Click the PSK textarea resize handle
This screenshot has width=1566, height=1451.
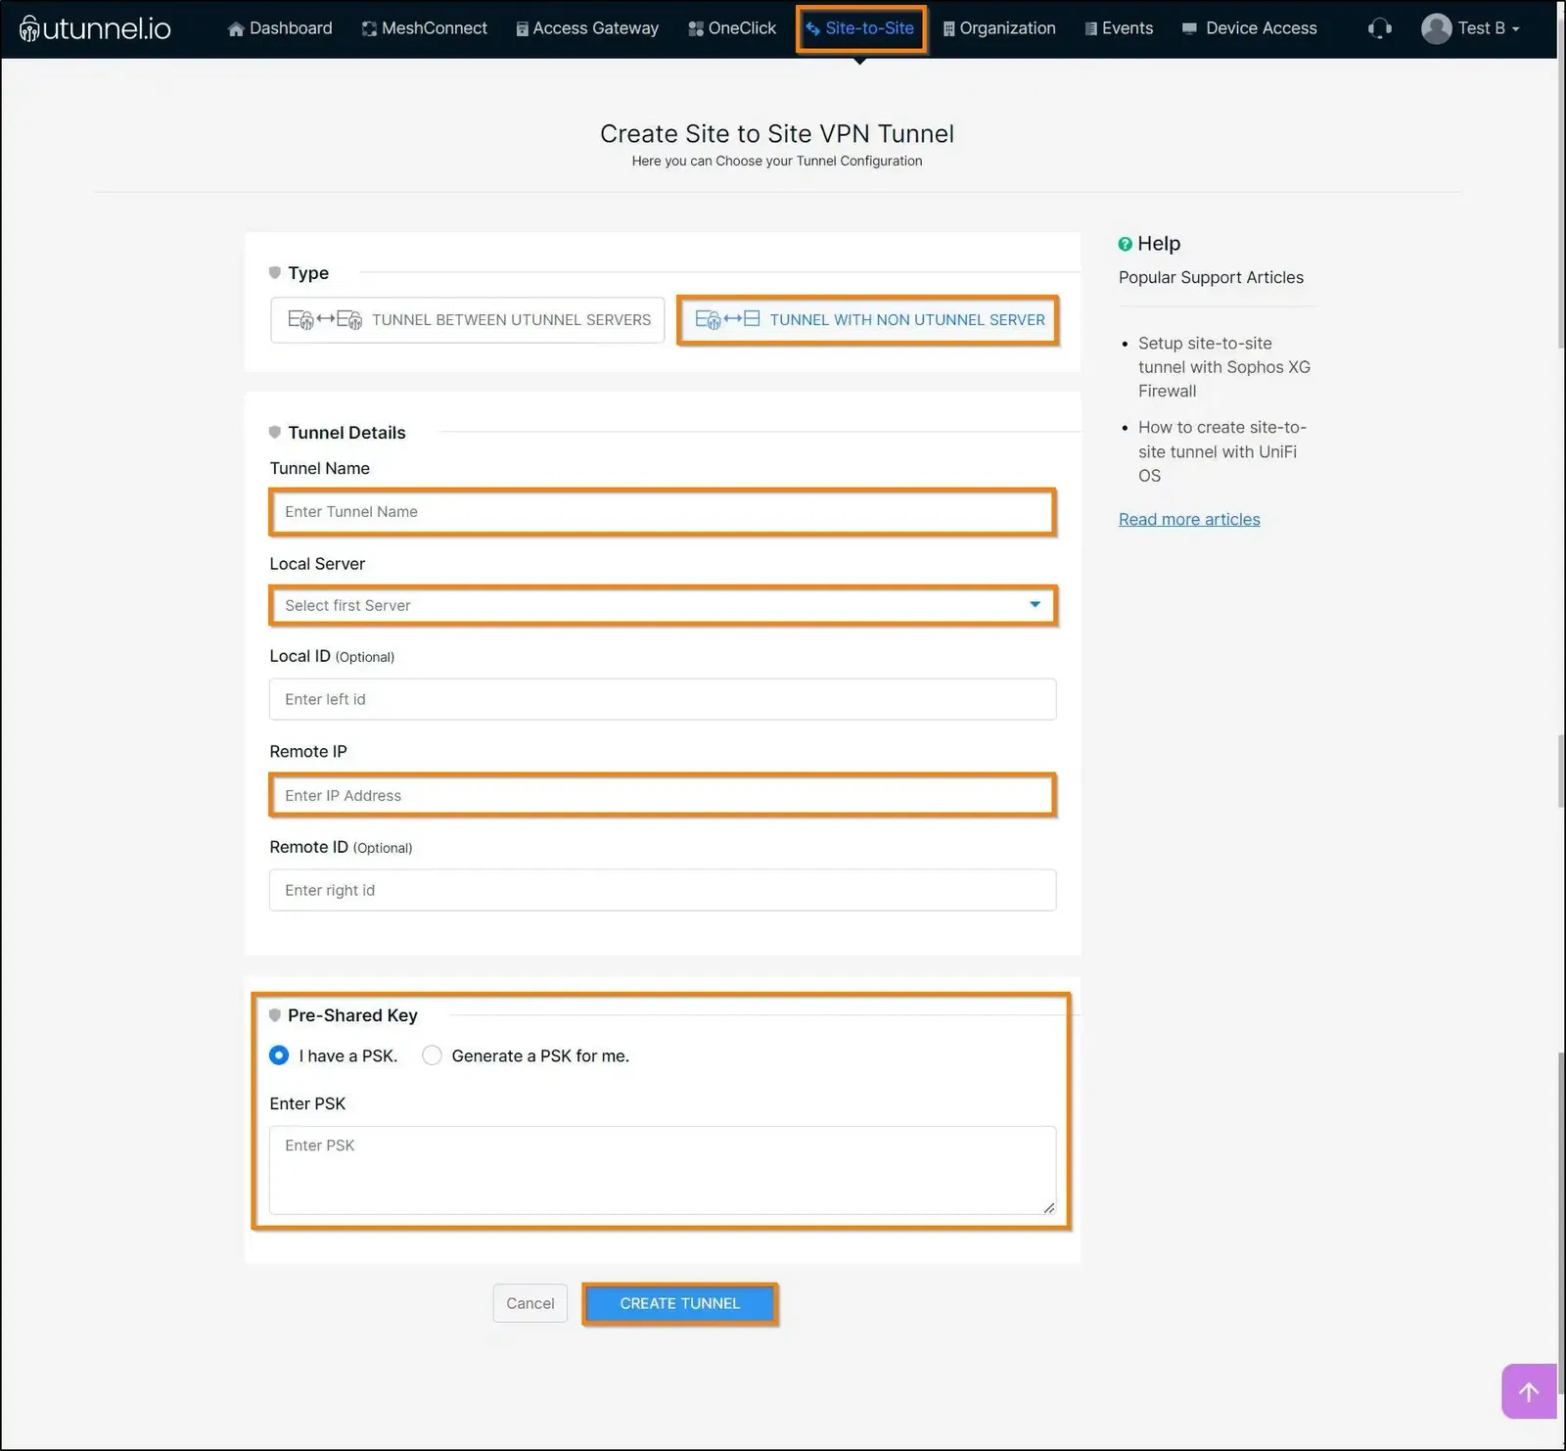click(1048, 1207)
